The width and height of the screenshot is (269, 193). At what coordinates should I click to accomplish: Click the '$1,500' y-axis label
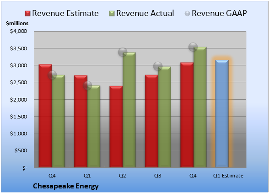point(18,117)
